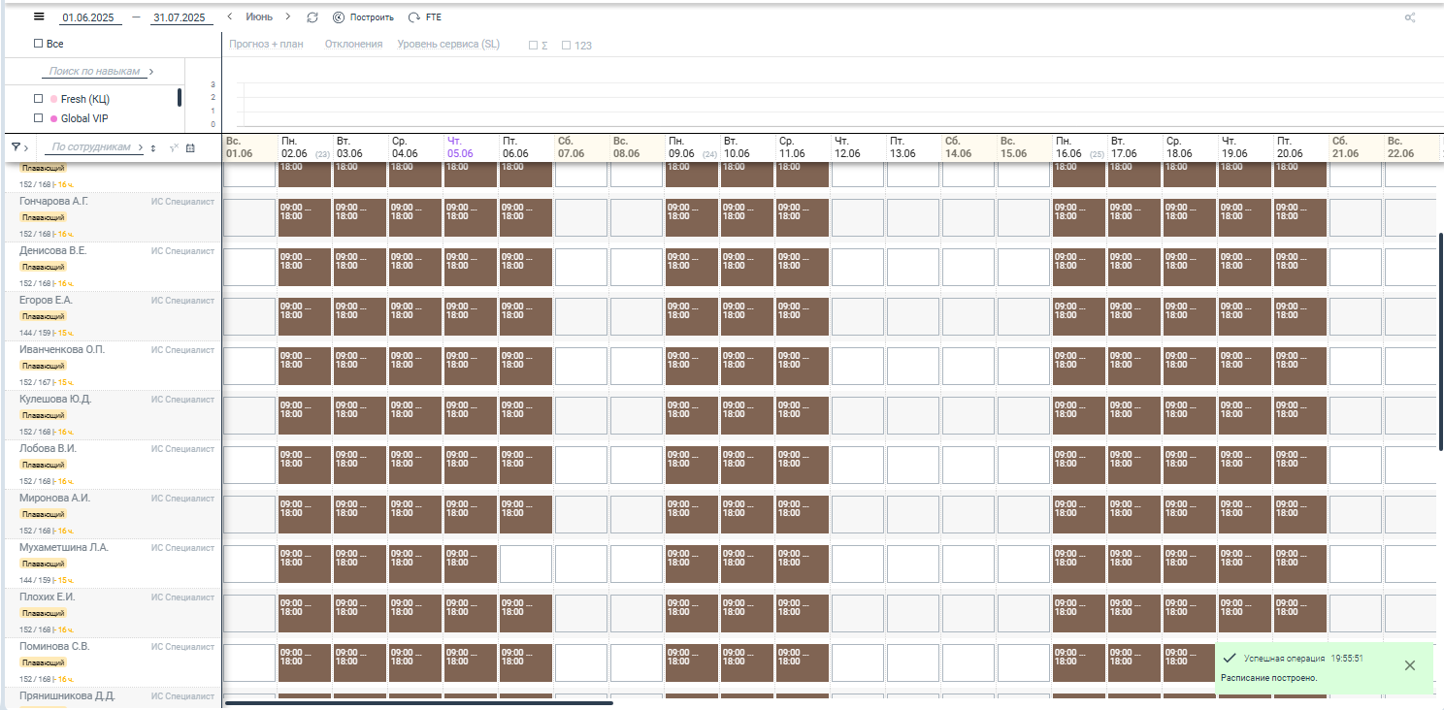
Task: Select employee Иванченкова О.П.
Action: [62, 349]
